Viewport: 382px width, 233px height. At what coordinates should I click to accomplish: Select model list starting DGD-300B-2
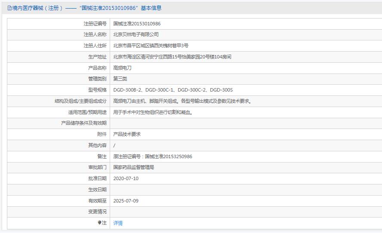coord(173,90)
